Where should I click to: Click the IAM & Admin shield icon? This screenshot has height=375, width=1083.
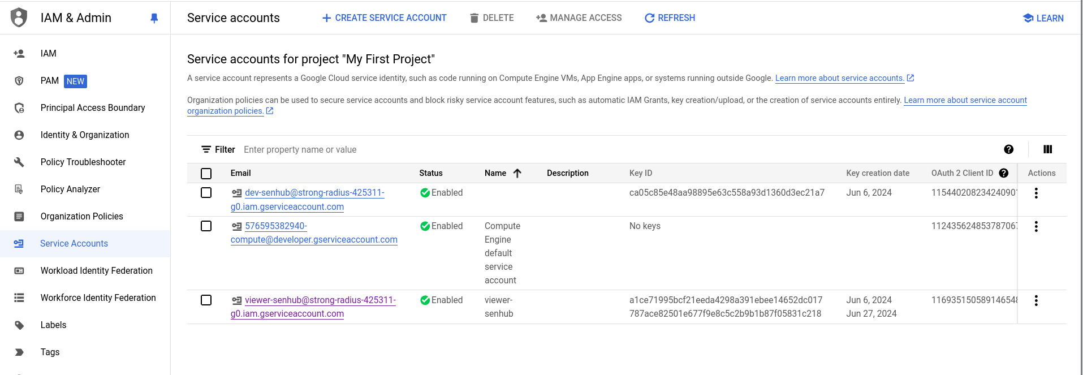pos(19,18)
